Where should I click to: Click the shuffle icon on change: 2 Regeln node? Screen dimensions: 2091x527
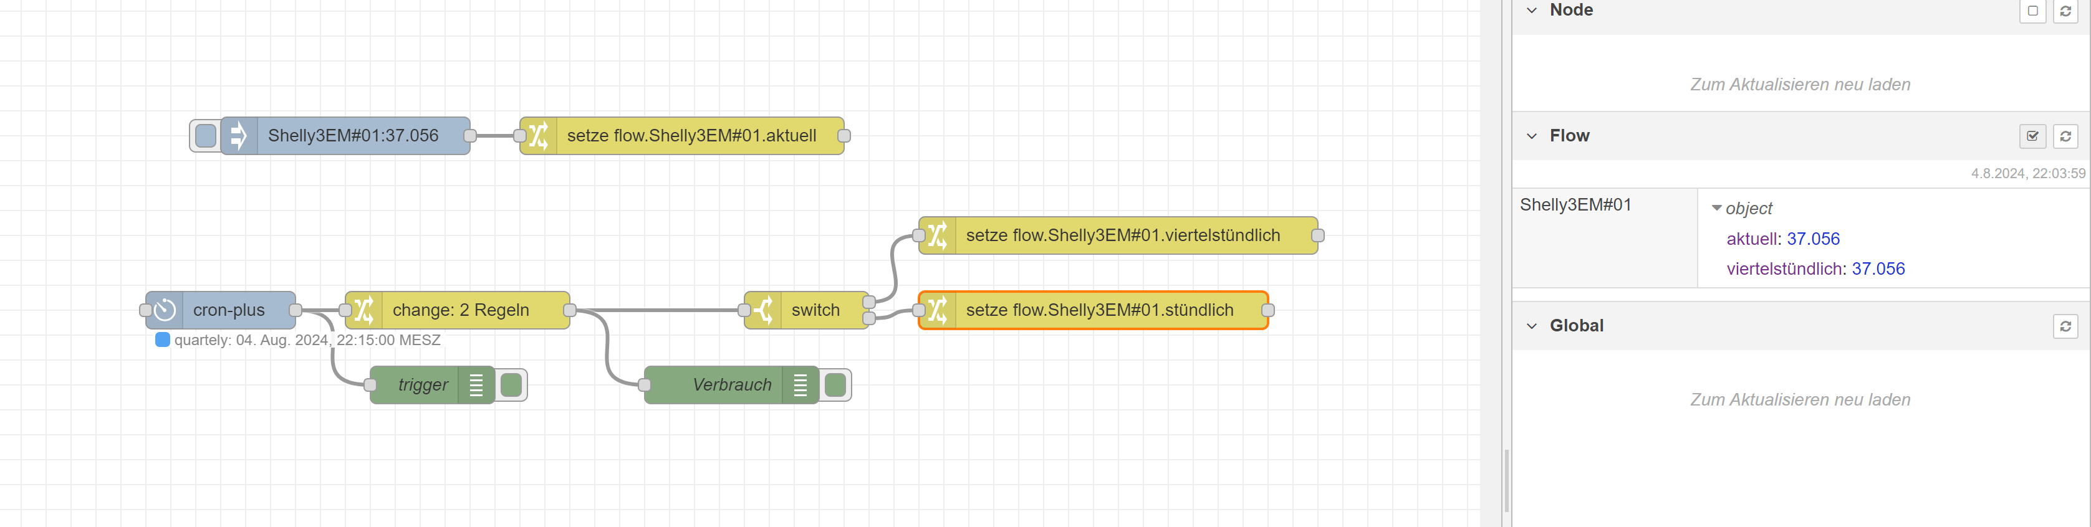click(x=363, y=310)
